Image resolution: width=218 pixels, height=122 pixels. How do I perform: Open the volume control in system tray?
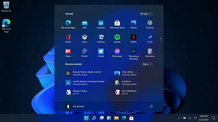tap(195, 118)
